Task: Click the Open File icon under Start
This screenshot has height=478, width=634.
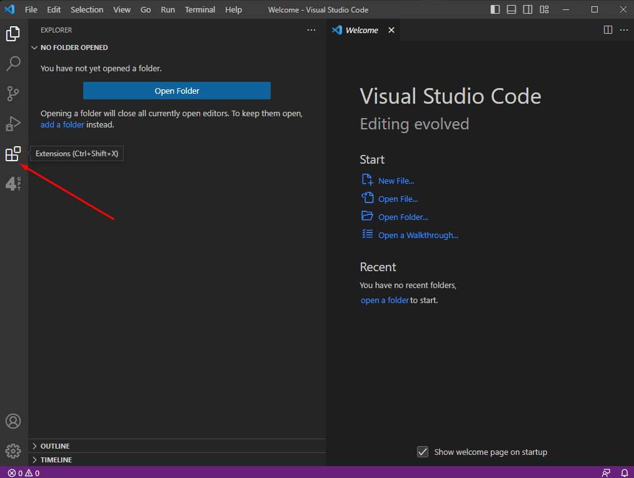Action: 367,197
